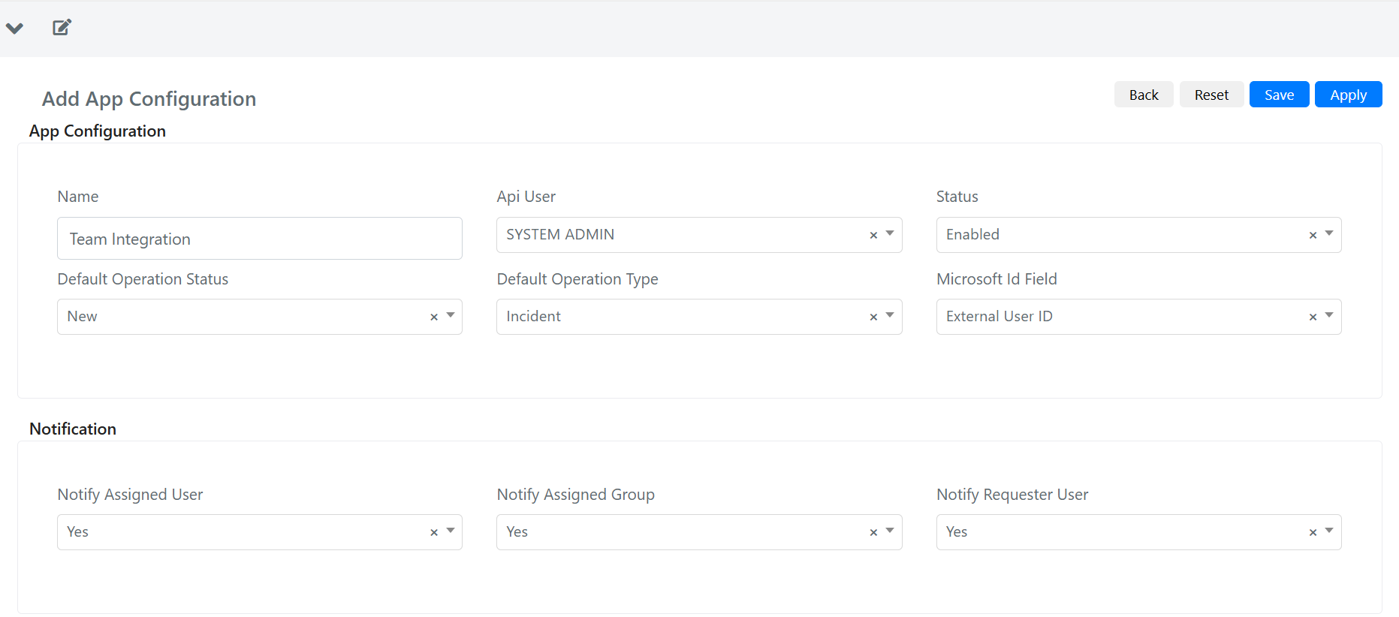This screenshot has height=617, width=1399.
Task: Clear Default Operation Type Incident value
Action: [873, 317]
